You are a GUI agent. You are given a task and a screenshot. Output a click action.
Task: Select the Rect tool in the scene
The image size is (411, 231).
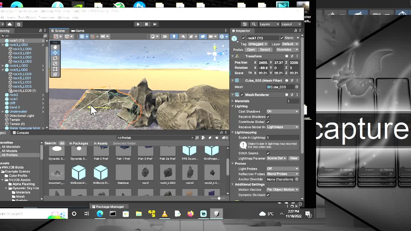(x=55, y=69)
